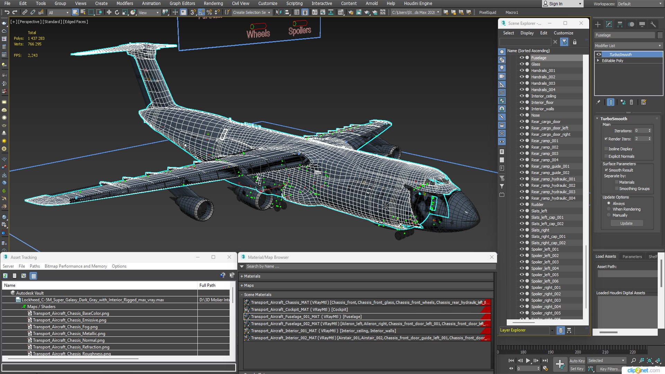The width and height of the screenshot is (665, 374).
Task: Expand the Materials group in Material Browser
Action: (x=242, y=276)
